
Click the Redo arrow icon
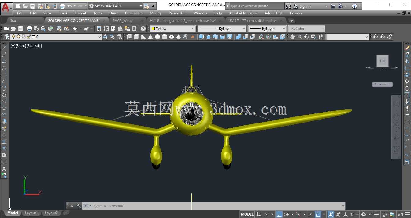coord(86,29)
